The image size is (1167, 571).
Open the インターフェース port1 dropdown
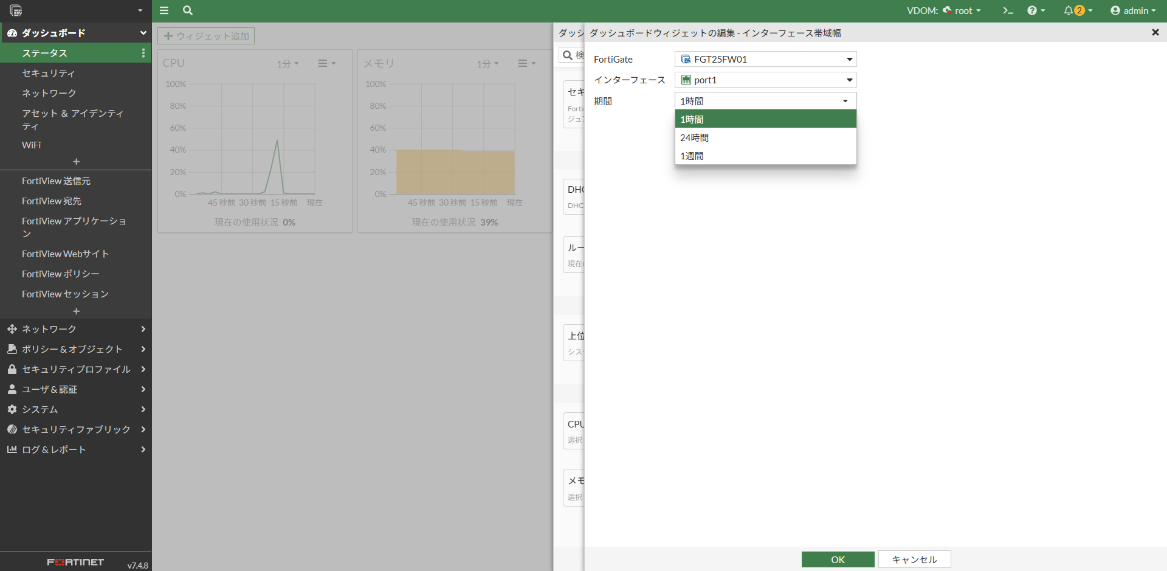tap(766, 80)
